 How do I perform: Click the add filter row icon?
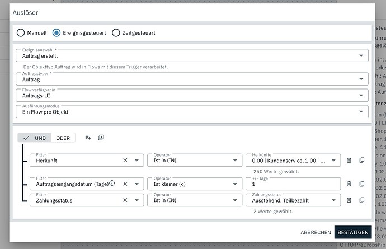click(88, 138)
